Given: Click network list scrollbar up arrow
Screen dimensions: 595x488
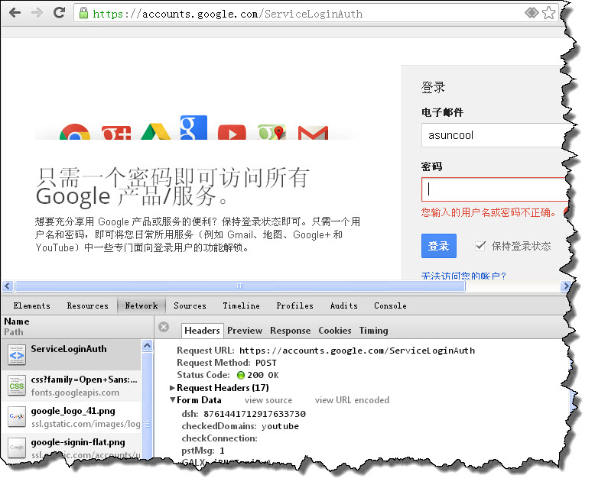Looking at the screenshot, I should [148, 345].
